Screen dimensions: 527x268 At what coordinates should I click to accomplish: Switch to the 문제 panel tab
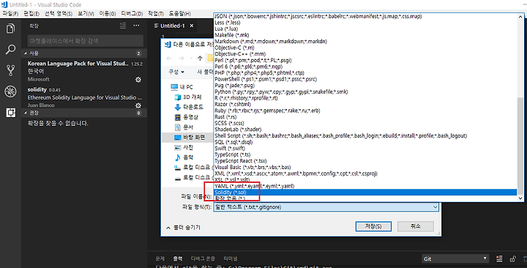160,258
